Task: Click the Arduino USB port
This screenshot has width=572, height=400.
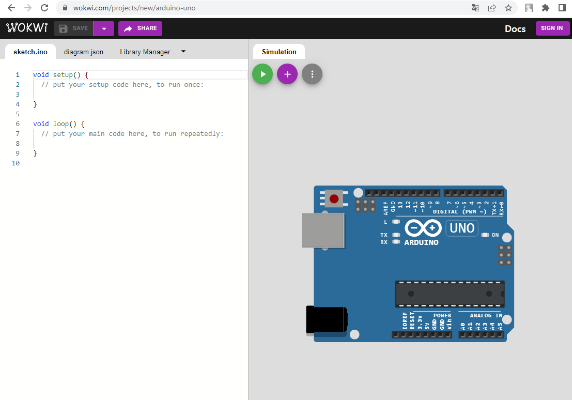Action: pos(323,230)
